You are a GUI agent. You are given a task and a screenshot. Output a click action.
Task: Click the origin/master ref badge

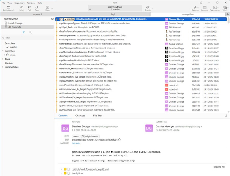tap(90, 136)
